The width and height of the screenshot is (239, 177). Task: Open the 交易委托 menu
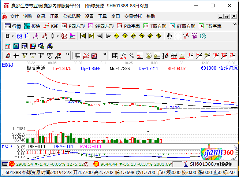coord(133,16)
